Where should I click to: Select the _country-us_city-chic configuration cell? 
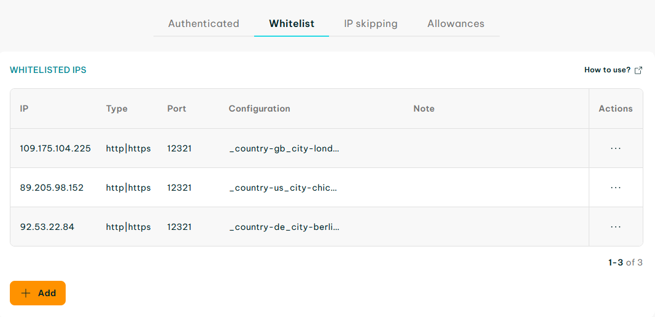[x=283, y=188]
